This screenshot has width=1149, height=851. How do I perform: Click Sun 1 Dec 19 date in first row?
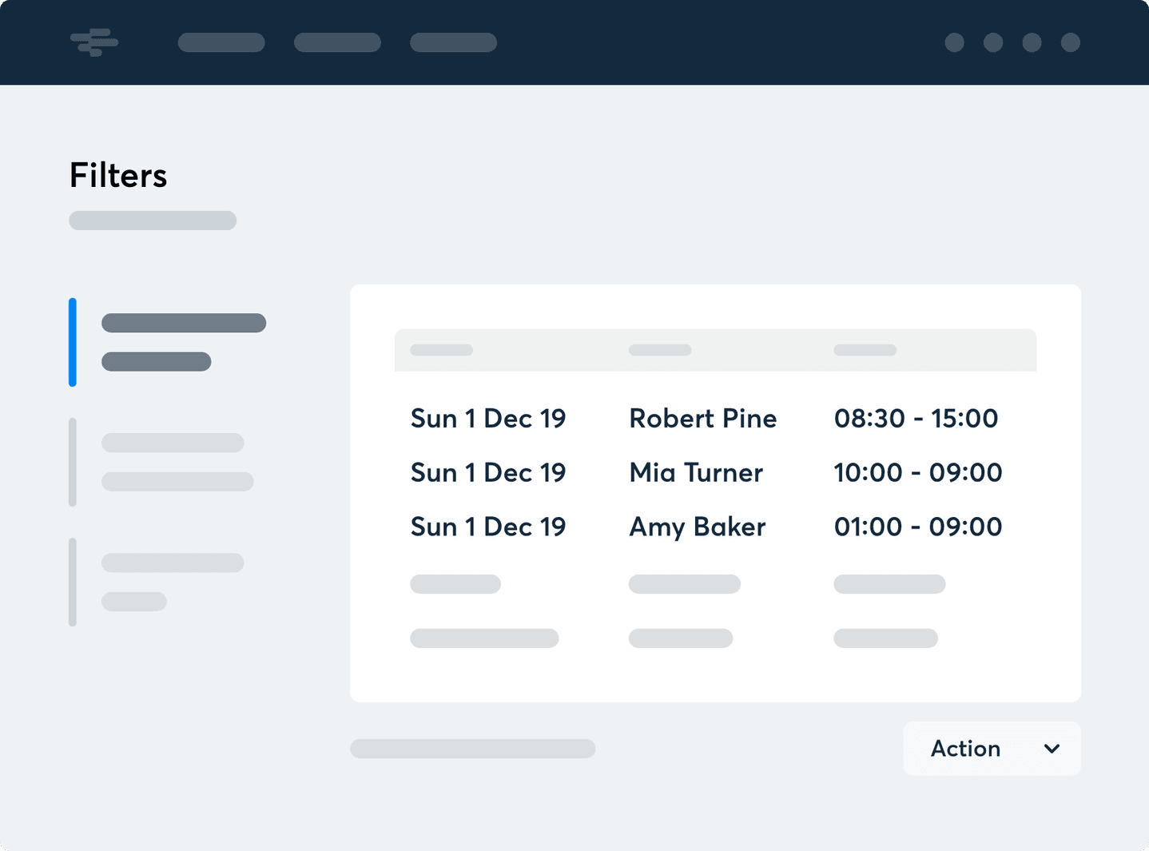coord(487,418)
